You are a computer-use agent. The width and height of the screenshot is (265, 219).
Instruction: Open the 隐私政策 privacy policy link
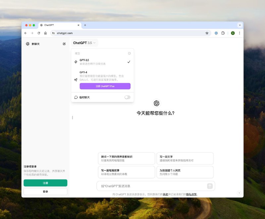click(191, 194)
